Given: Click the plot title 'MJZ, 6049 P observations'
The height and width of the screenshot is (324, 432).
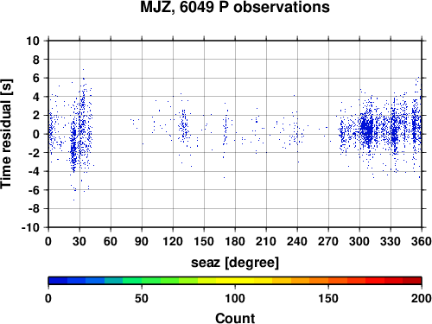Looking at the screenshot, I should pyautogui.click(x=235, y=7).
